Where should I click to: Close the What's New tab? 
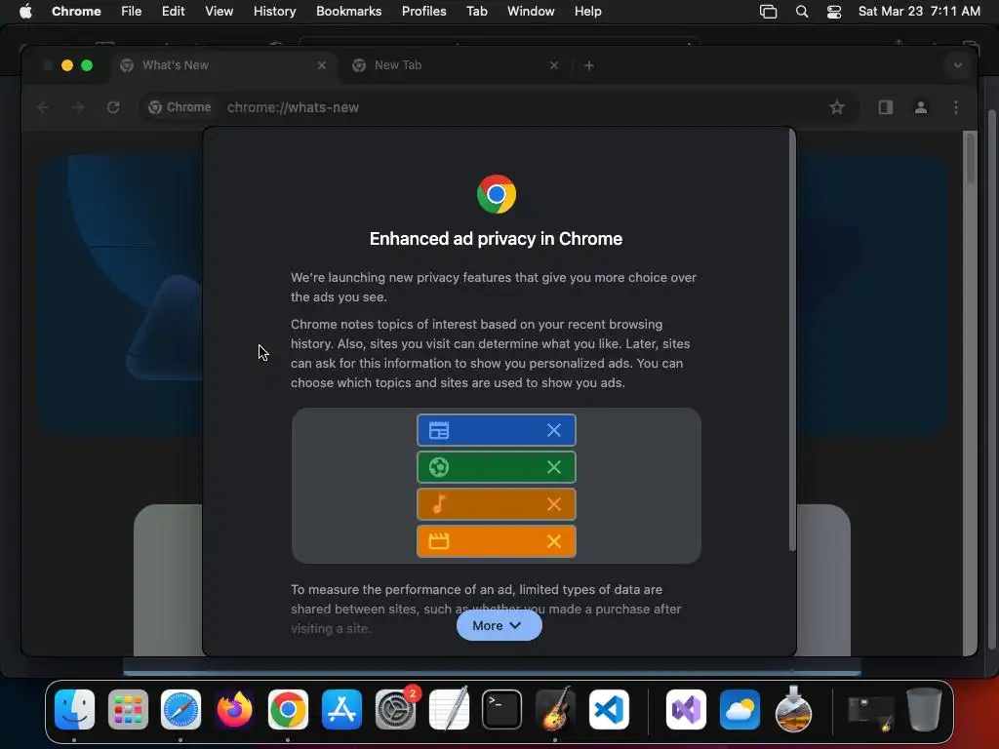coord(322,65)
